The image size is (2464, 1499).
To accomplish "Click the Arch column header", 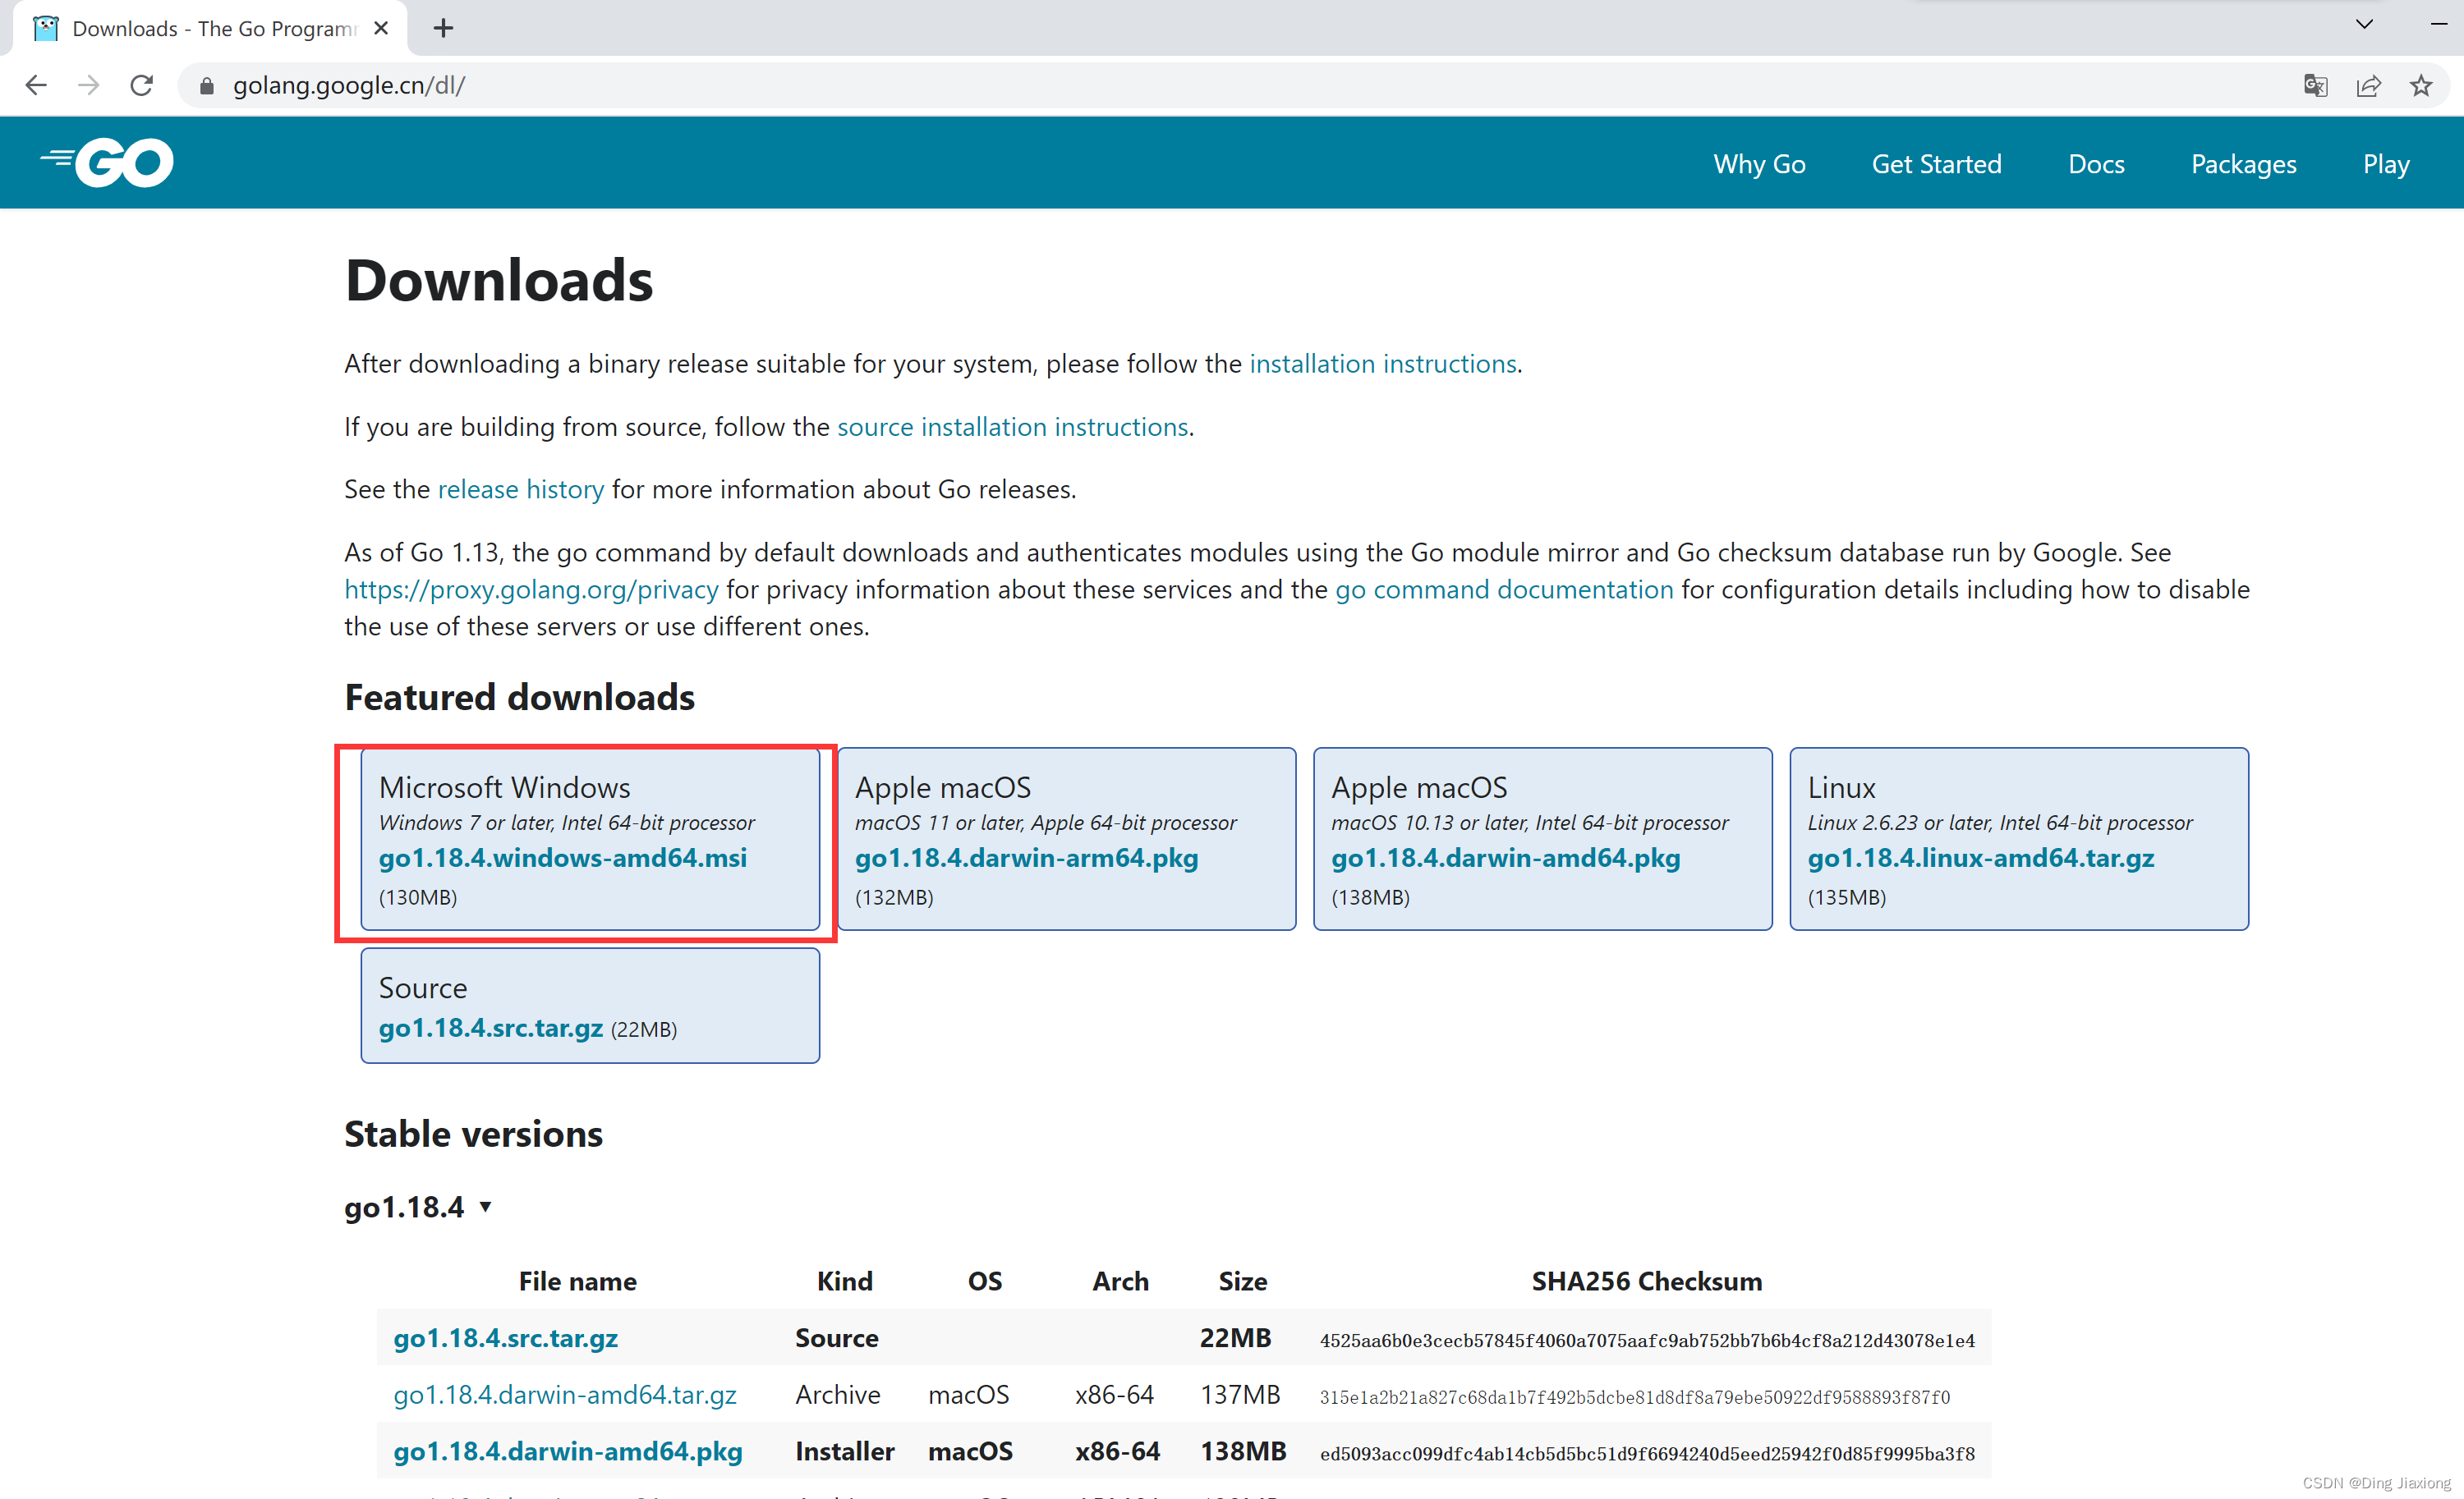I will point(1120,1281).
